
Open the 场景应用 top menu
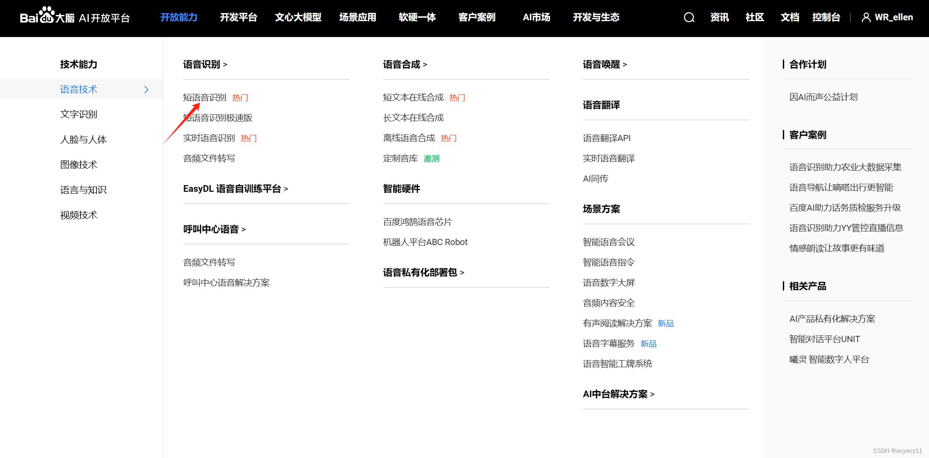[x=358, y=18]
